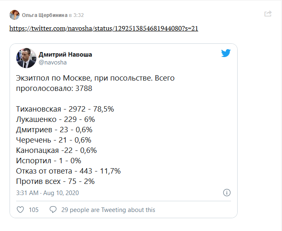Click the line 'Лукашенко - 229 - 6%'

pyautogui.click(x=56, y=119)
